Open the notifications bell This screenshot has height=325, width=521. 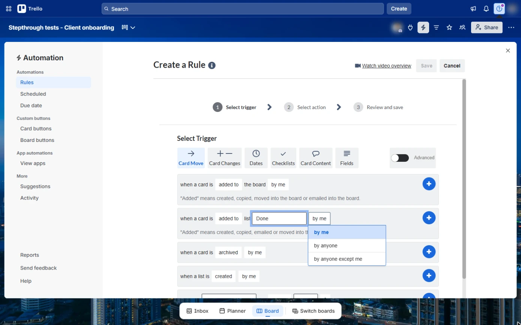486,9
